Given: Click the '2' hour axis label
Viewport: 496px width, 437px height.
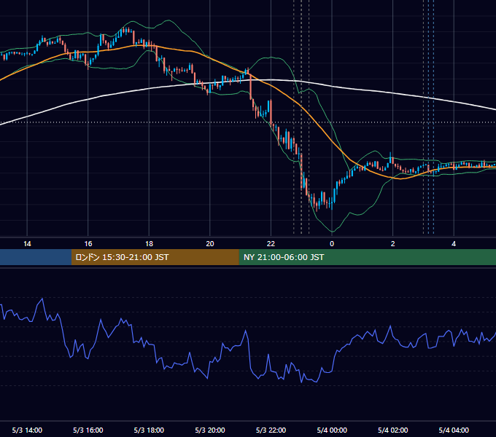Looking at the screenshot, I should pos(393,244).
